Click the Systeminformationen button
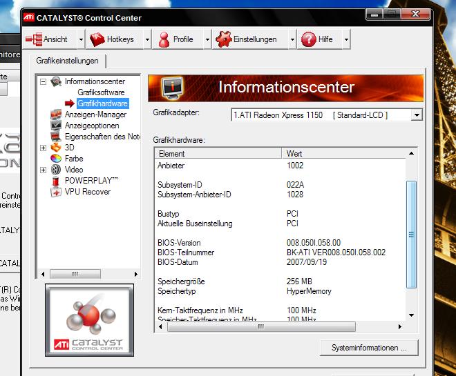 [369, 348]
